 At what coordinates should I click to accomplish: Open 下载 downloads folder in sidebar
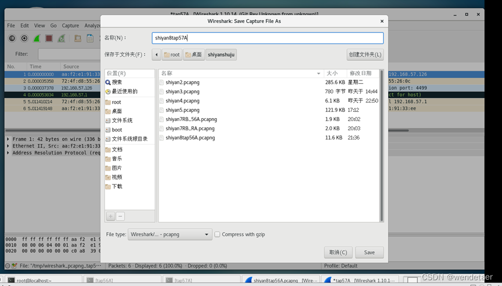coord(113,186)
